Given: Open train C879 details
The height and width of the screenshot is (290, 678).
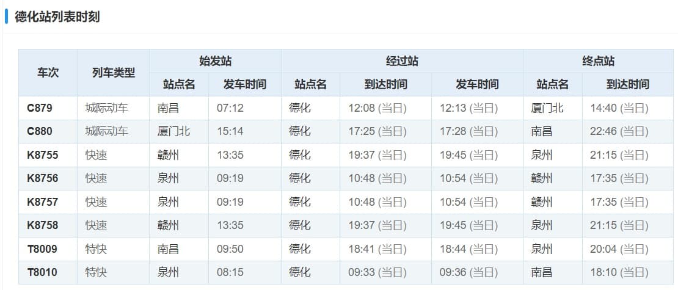Looking at the screenshot, I should tap(40, 108).
